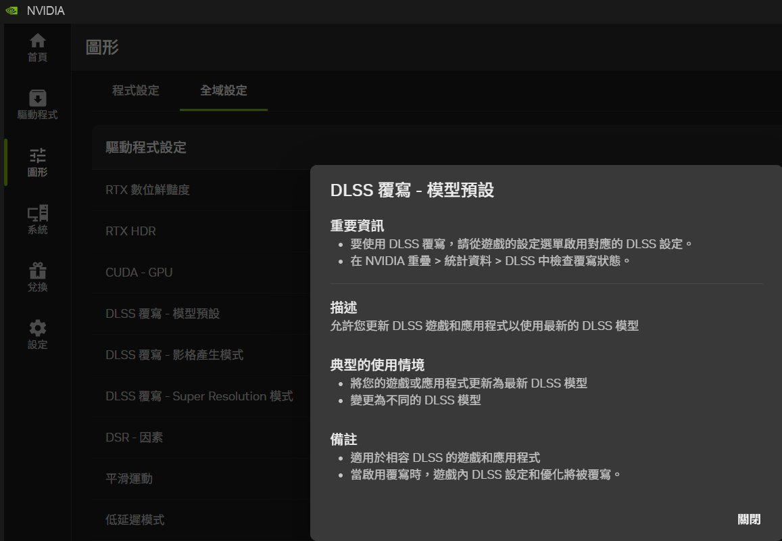Select the RTX 數位鮮豔度 setting row
Screen dimensions: 782x541
click(147, 190)
